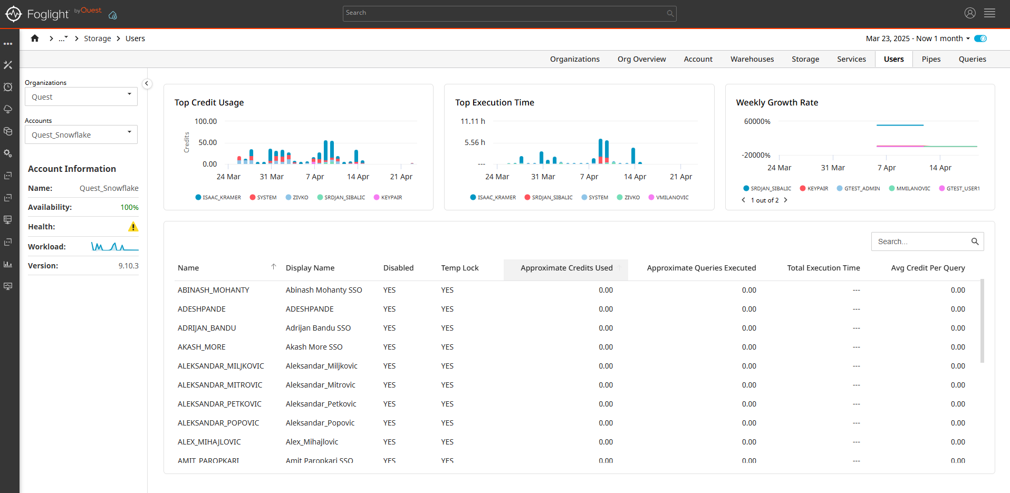
Task: Click the users table vertical scrollbar
Action: tap(982, 321)
